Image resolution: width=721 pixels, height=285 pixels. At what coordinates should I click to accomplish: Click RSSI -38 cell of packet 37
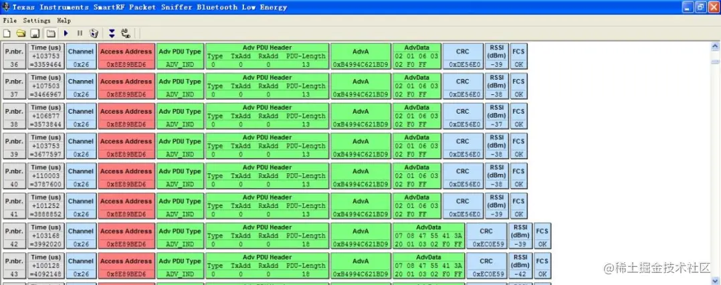(496, 86)
